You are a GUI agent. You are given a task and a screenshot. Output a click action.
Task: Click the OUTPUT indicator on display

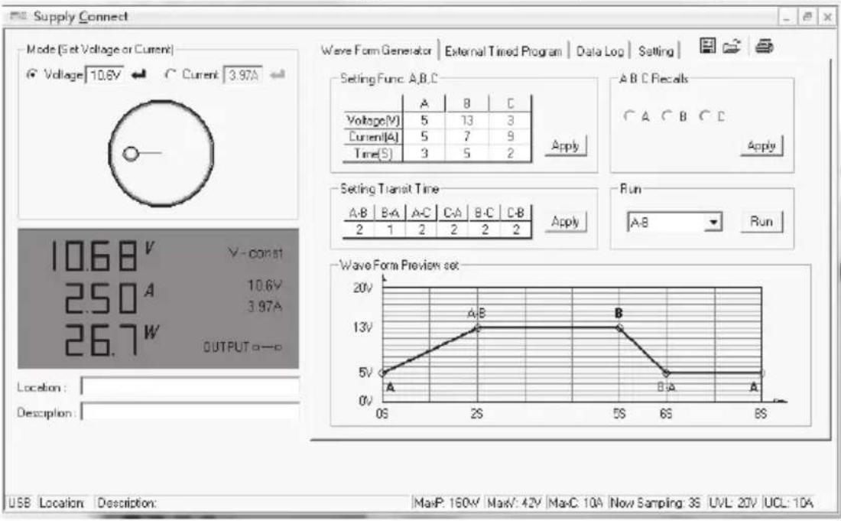[x=242, y=347]
